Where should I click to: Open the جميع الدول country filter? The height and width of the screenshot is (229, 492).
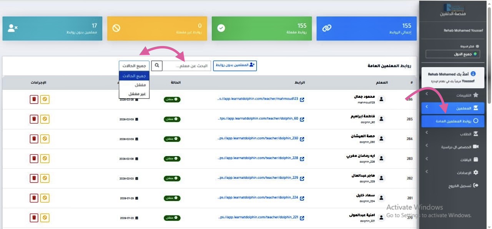click(453, 54)
